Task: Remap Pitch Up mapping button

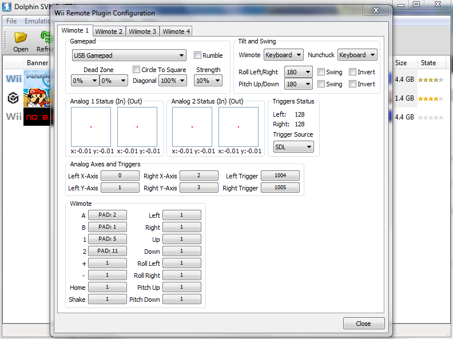Action: pos(182,287)
